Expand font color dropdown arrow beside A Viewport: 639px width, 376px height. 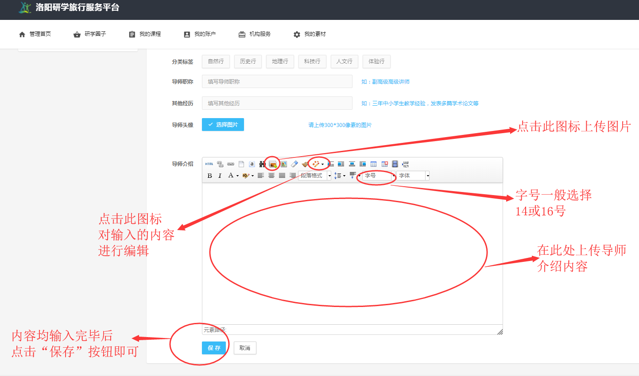[237, 176]
